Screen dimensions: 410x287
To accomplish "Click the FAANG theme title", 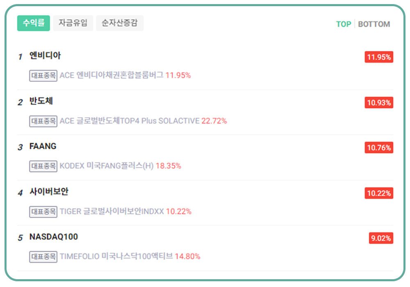I will 43,146.
